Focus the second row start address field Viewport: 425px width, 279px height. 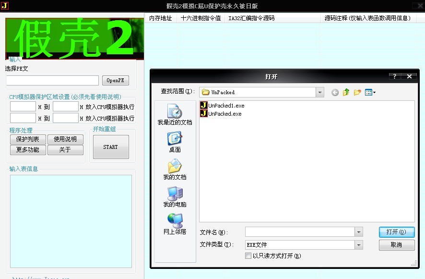[x=23, y=118]
